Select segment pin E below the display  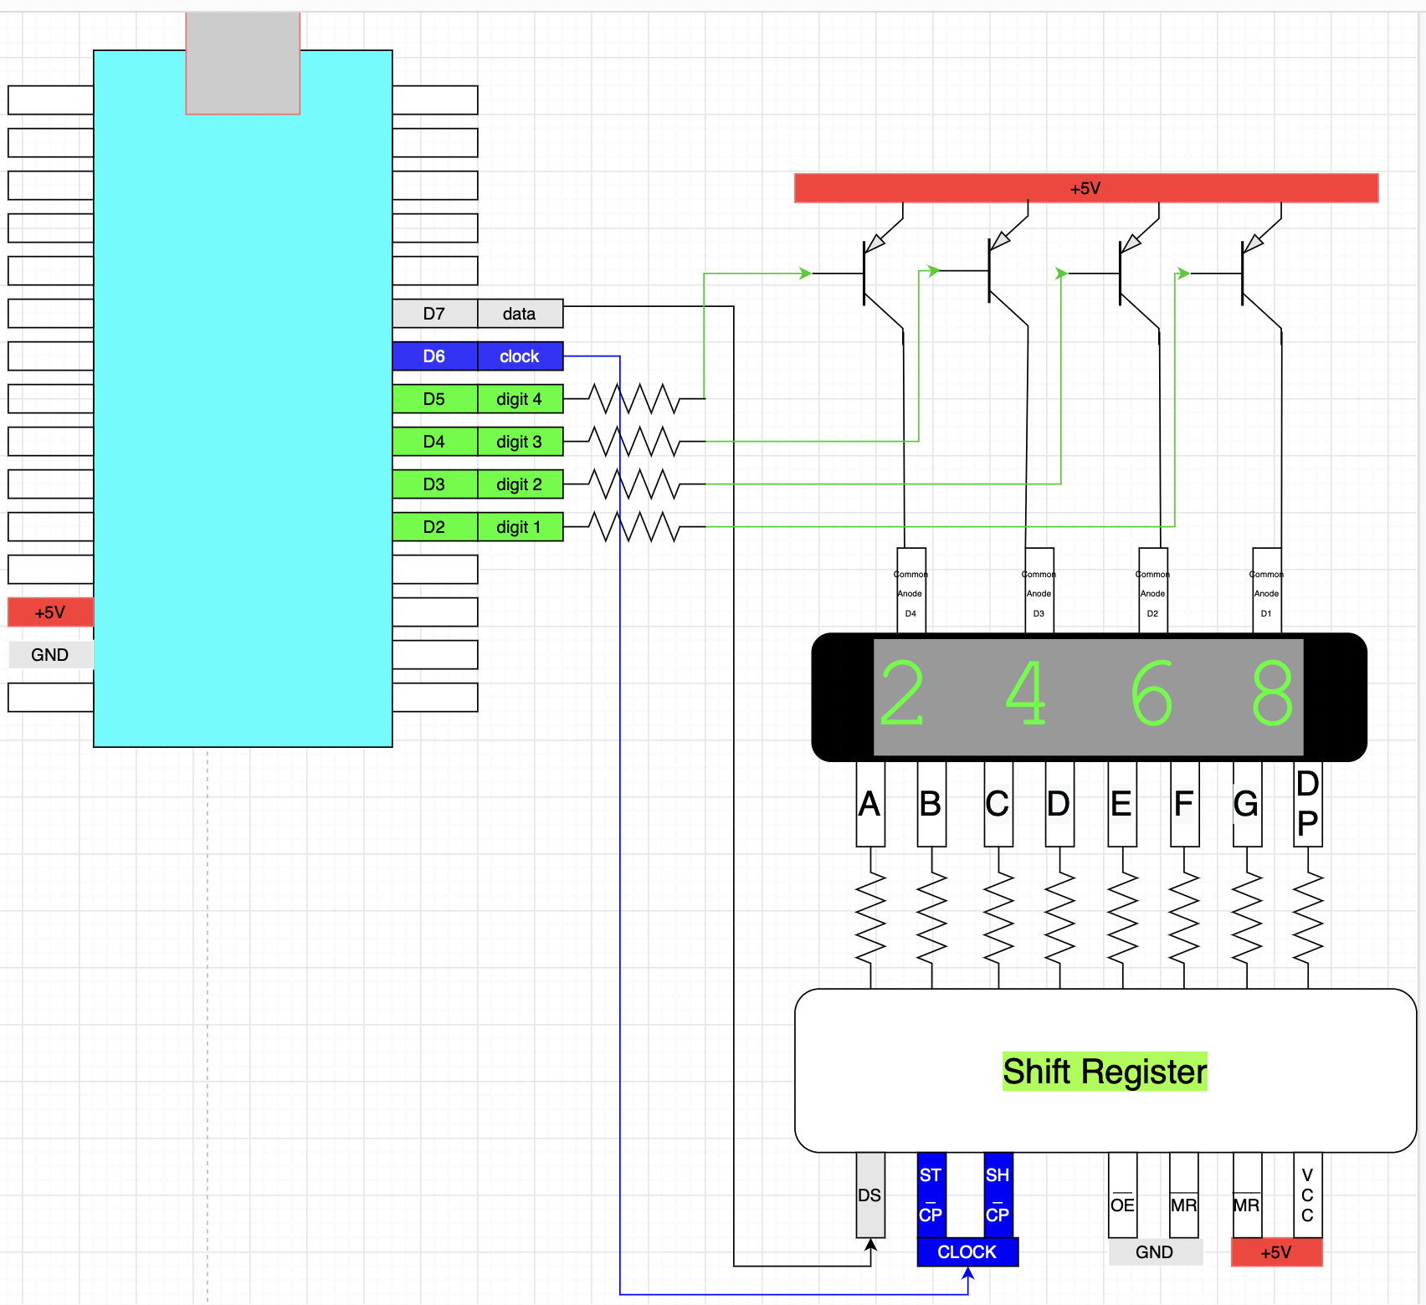(x=1122, y=804)
